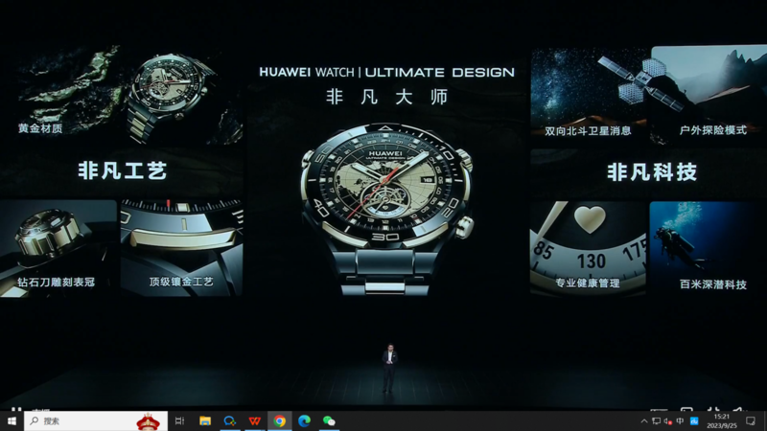The image size is (767, 431).
Task: Open File Explorer from the taskbar
Action: click(205, 420)
